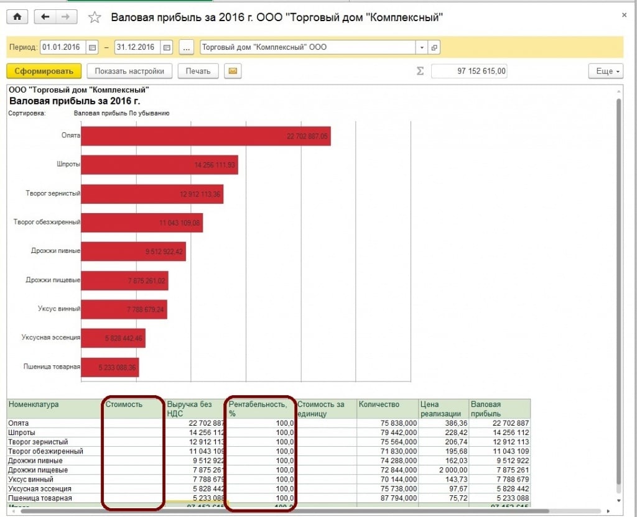Viewport: 637px width, 517px height.
Task: Open calendar for the start date 01.01.2016
Action: coord(93,47)
